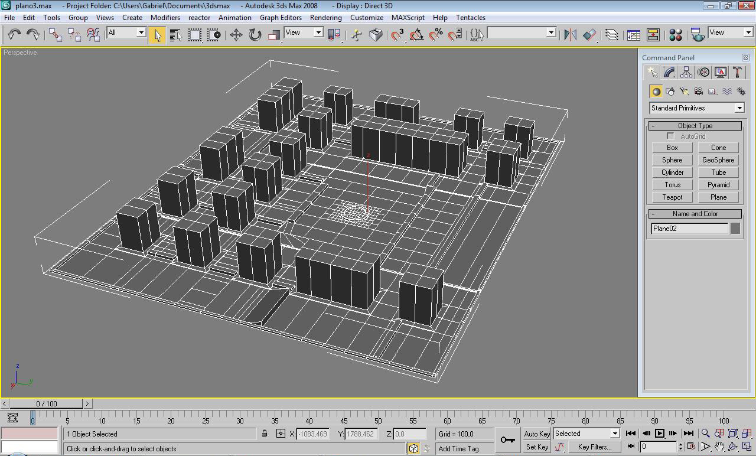Click the Mirror tool icon
The width and height of the screenshot is (756, 456).
570,35
